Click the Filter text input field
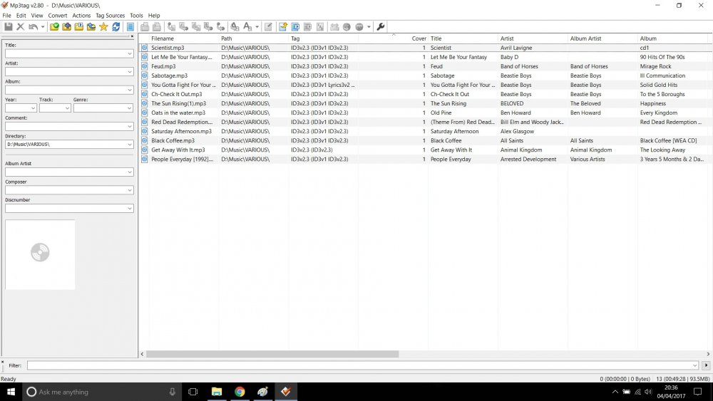The height and width of the screenshot is (401, 713). [362, 365]
